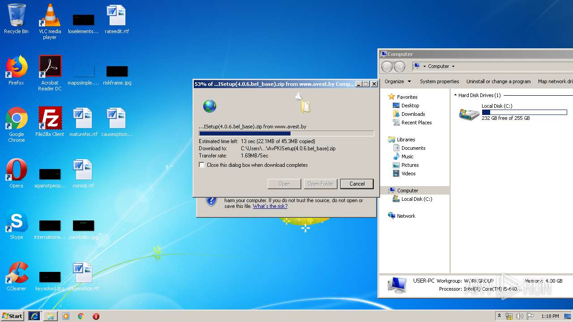Click Internet Explorer taskbar icon
The image size is (573, 322).
point(34,316)
